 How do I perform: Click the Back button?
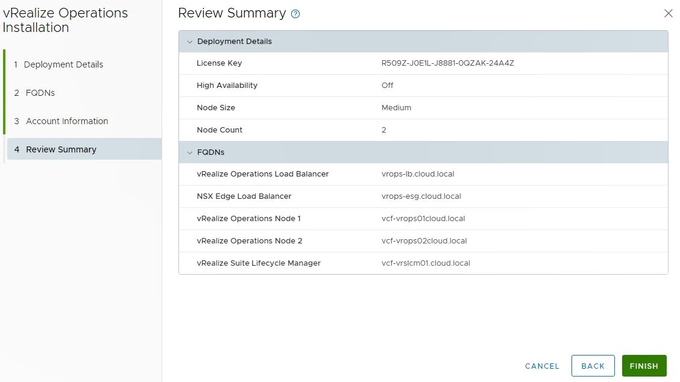(x=593, y=366)
